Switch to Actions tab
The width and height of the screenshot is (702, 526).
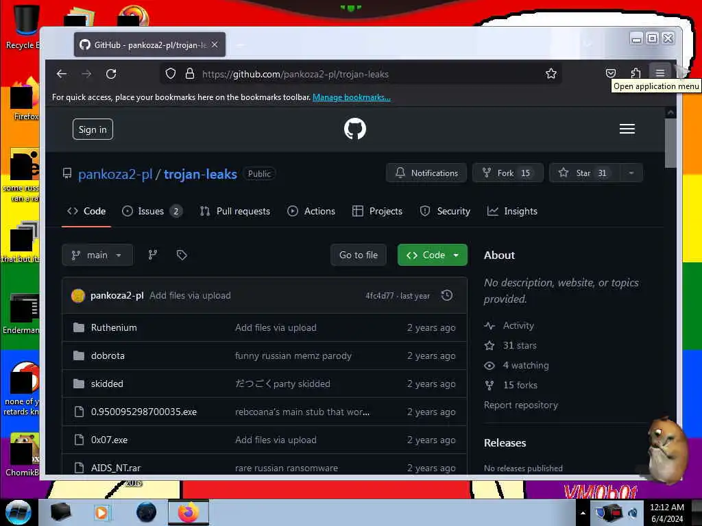pos(311,211)
